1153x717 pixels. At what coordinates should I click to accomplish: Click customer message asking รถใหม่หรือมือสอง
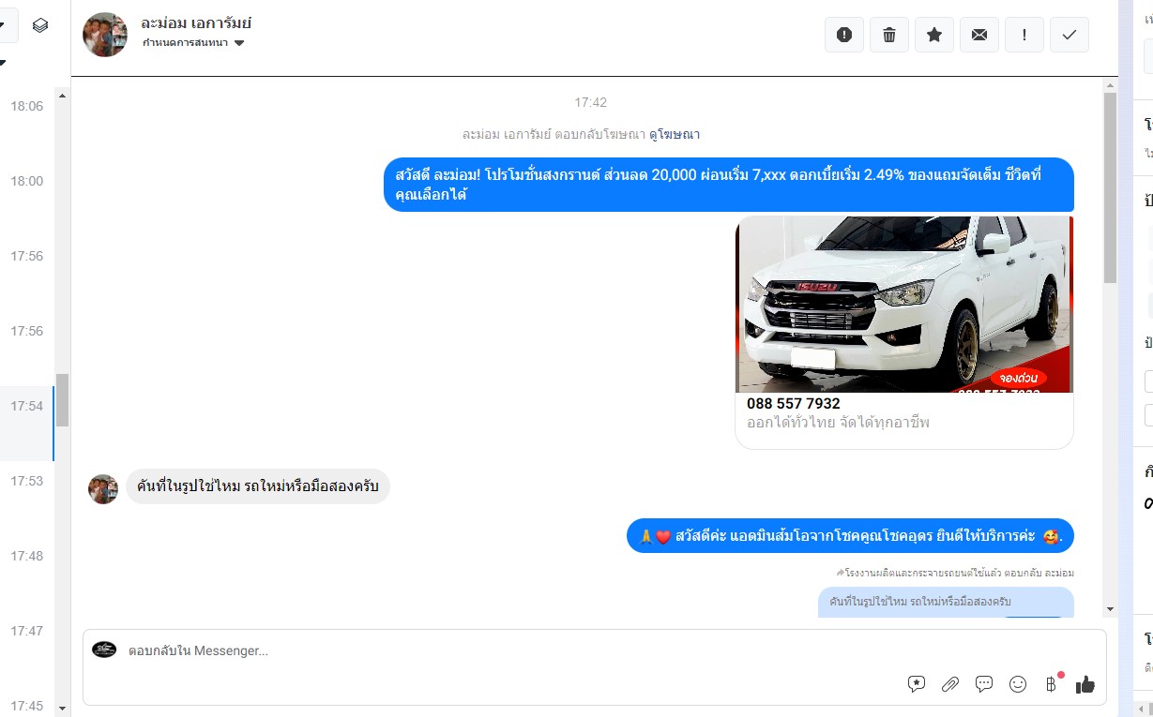[258, 486]
